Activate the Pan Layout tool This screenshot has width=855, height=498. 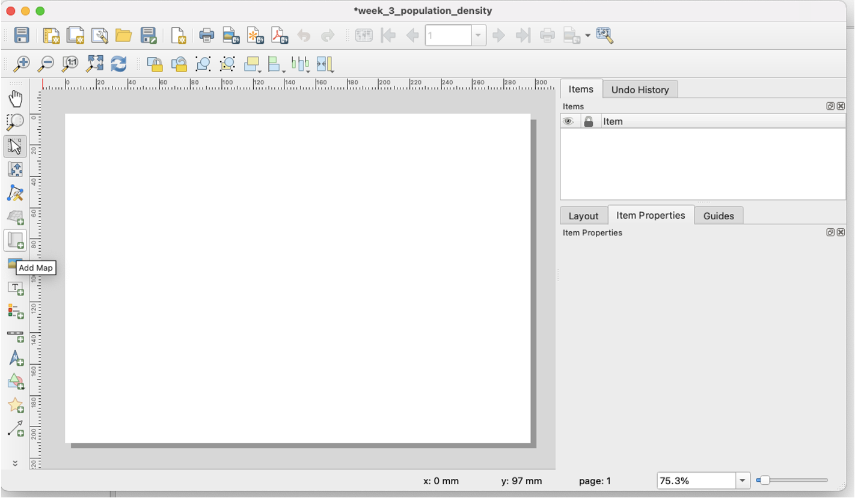click(16, 98)
